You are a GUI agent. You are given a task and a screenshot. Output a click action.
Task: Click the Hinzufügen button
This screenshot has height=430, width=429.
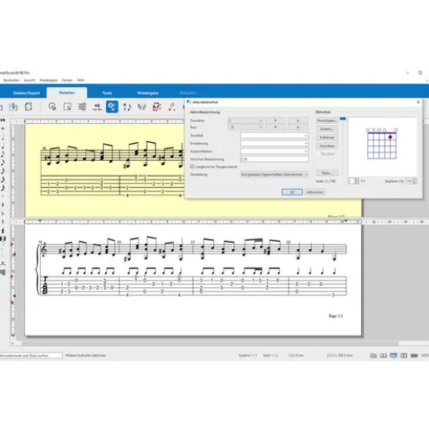[x=326, y=120]
